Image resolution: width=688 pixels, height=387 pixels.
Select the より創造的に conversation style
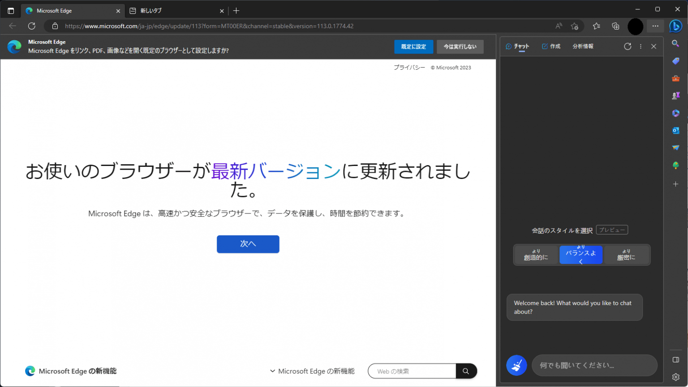tap(536, 255)
